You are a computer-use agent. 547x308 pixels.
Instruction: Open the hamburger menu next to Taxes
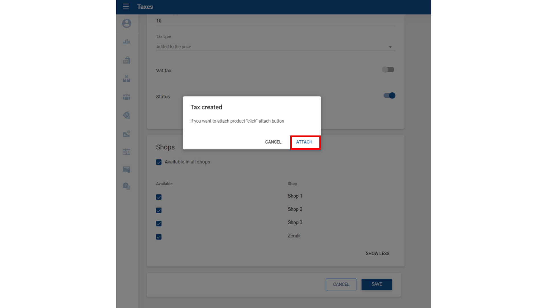(x=126, y=7)
